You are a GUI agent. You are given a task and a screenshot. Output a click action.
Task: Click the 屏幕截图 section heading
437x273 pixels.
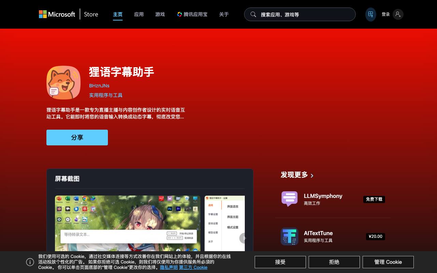click(67, 179)
